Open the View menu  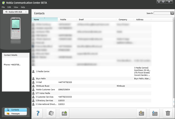pyautogui.click(x=16, y=7)
